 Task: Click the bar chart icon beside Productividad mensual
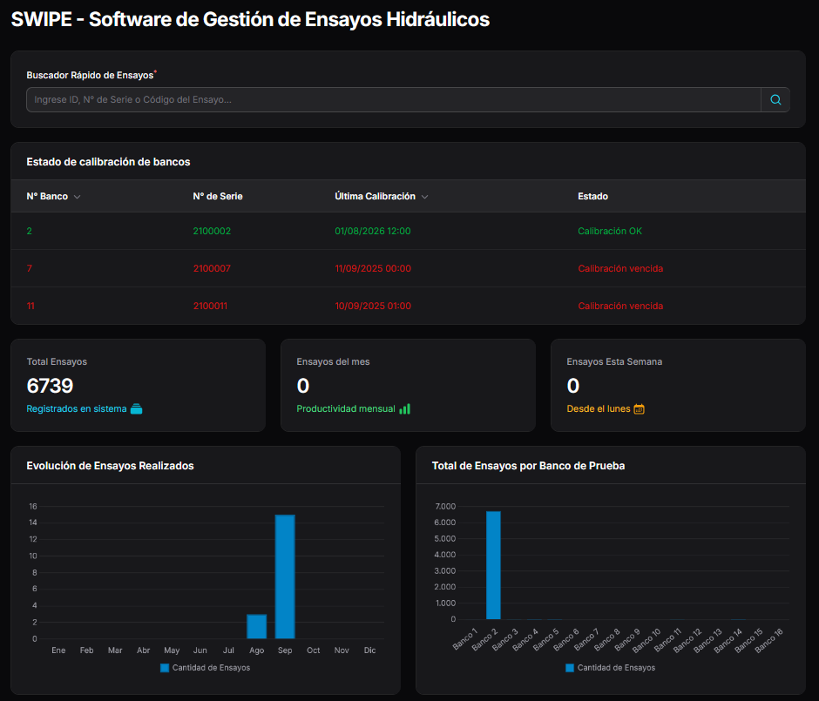pos(405,408)
